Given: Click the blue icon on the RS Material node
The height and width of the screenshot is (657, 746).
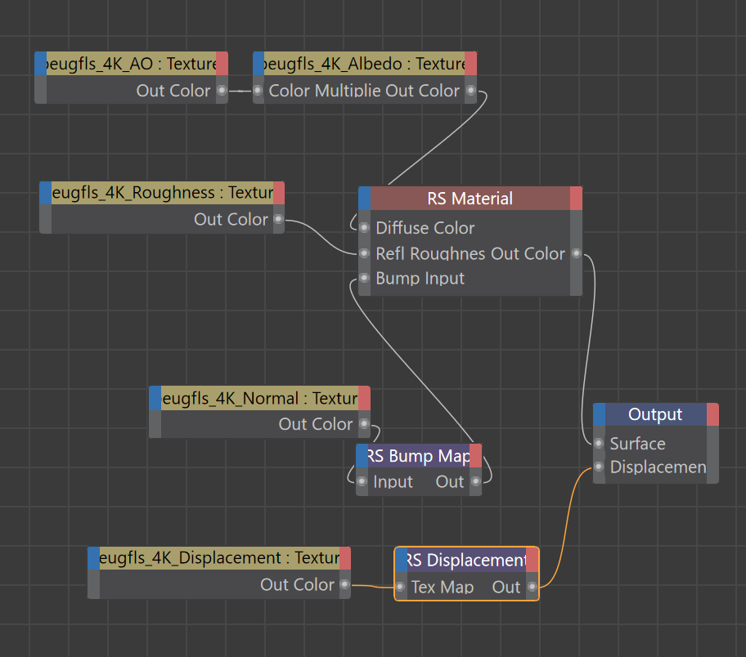Looking at the screenshot, I should 366,198.
